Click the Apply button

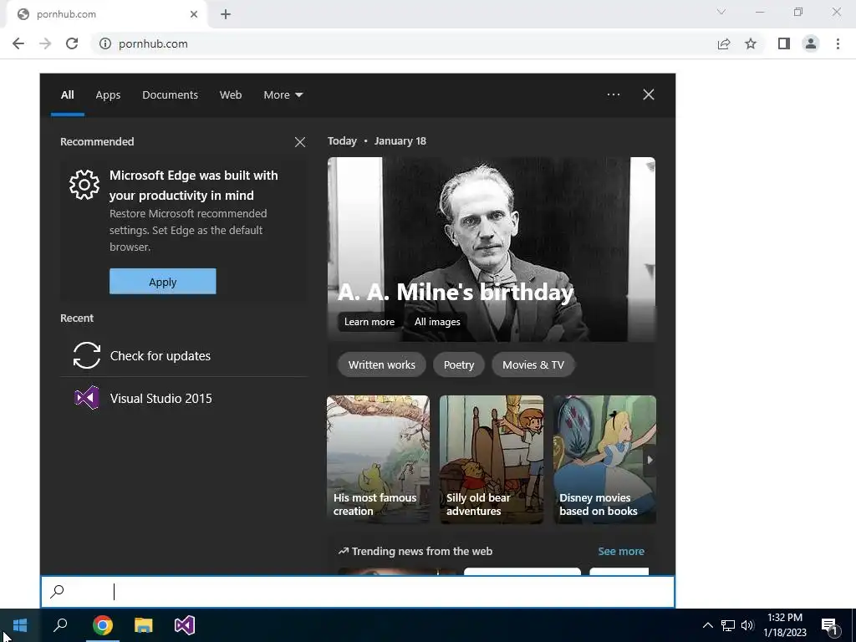coord(163,281)
